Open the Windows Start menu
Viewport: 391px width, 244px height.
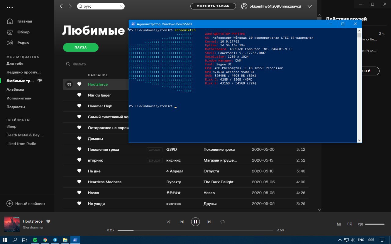(5, 240)
